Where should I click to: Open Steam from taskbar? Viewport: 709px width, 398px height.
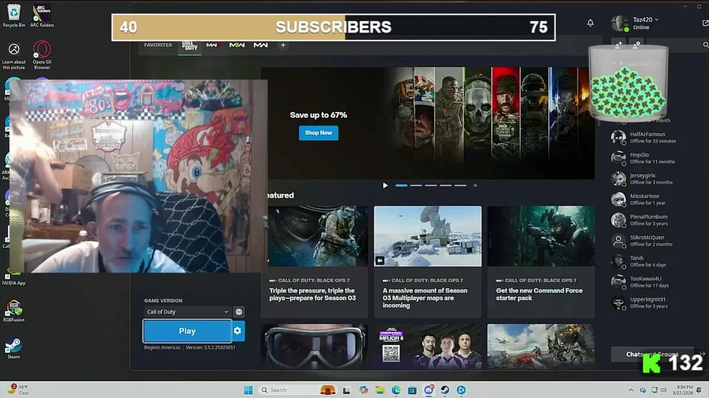pos(445,390)
